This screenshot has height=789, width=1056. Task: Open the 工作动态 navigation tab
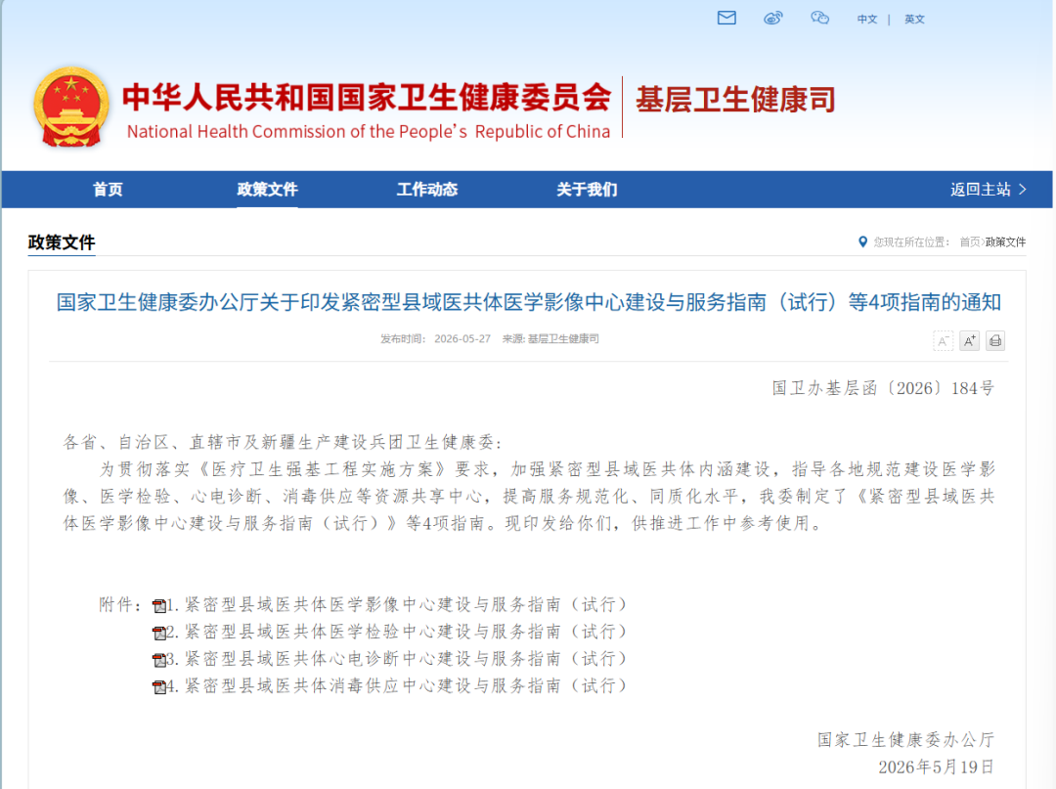(x=427, y=189)
